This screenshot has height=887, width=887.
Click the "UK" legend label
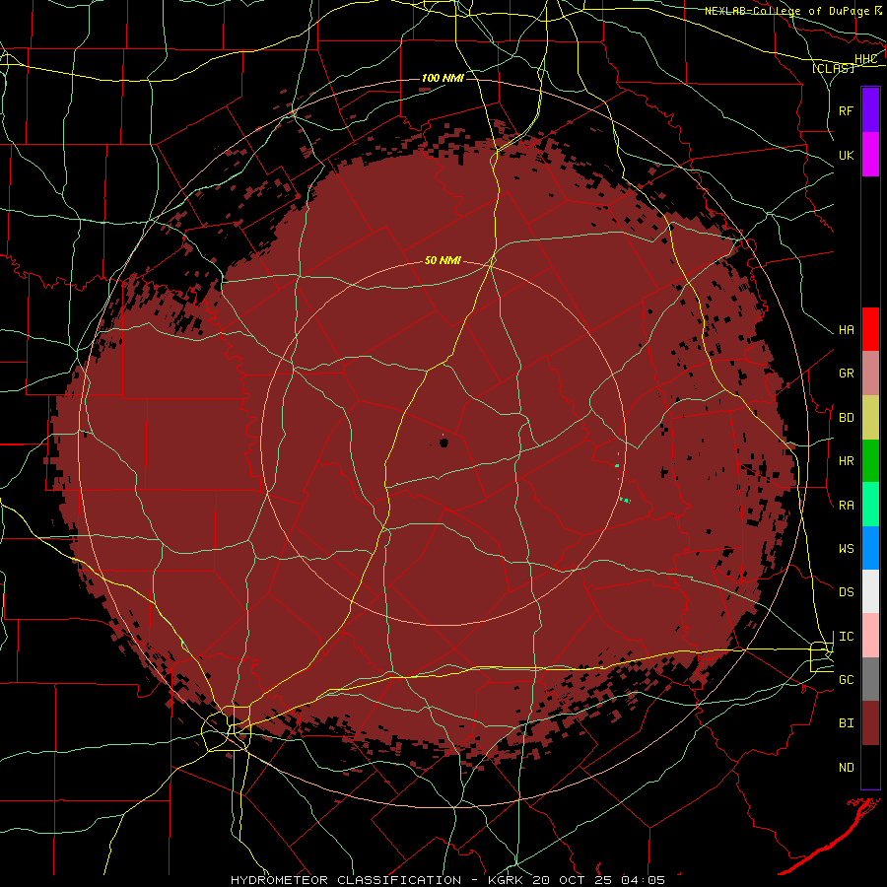[847, 155]
